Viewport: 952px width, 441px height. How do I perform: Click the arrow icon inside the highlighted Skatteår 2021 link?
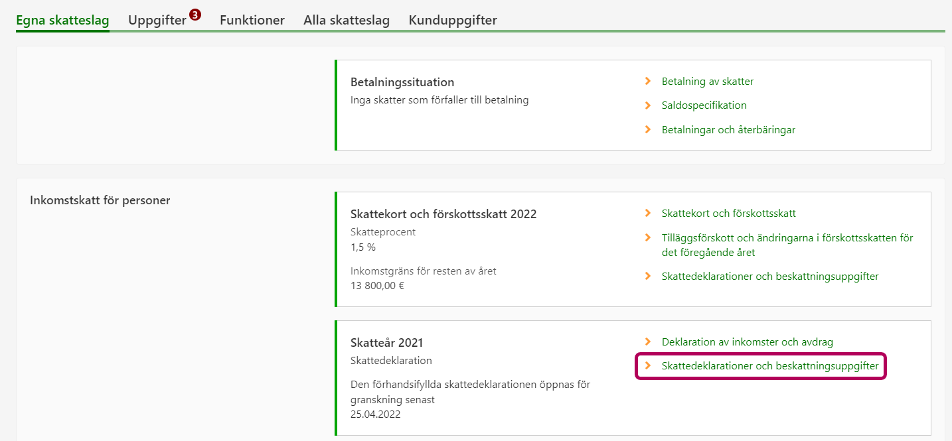pos(648,366)
